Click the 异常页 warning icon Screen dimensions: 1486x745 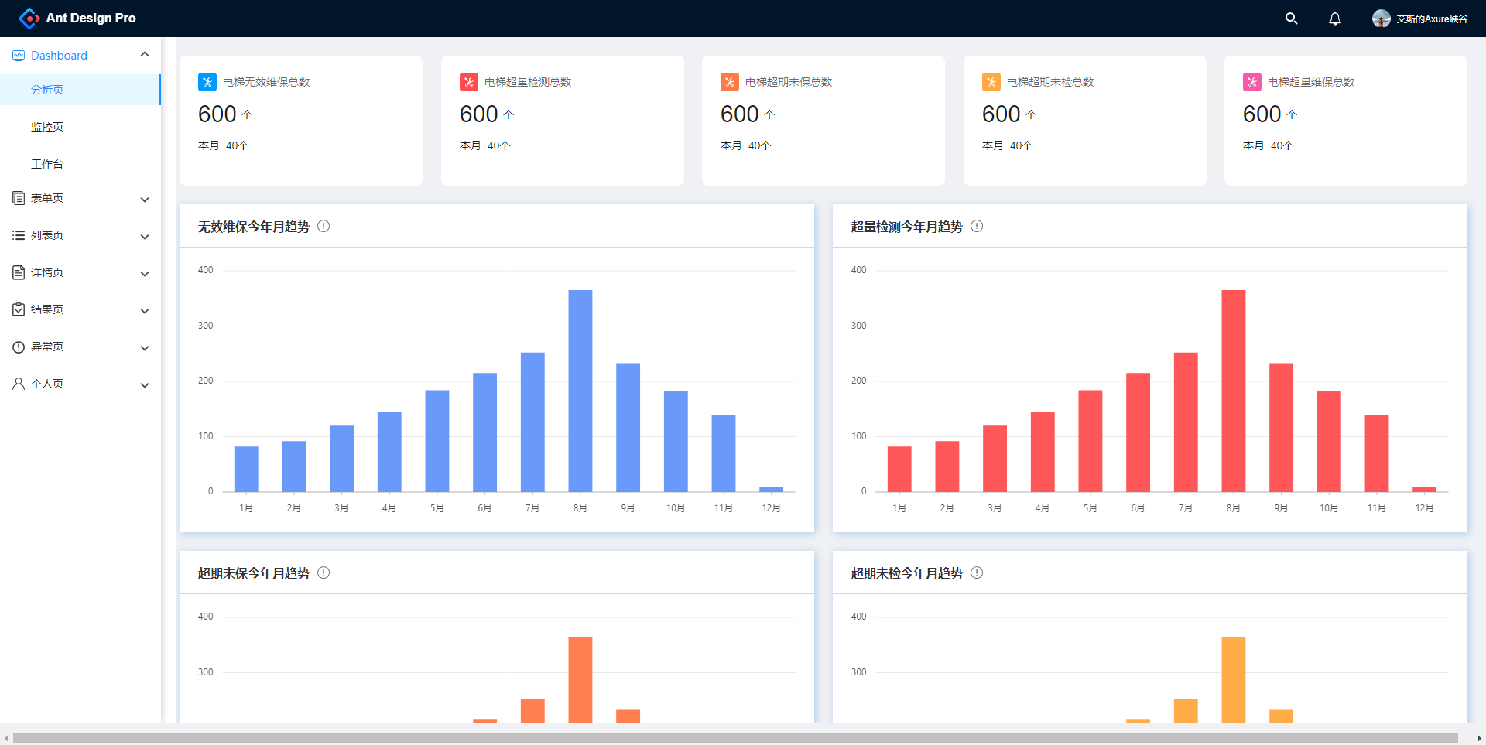pyautogui.click(x=19, y=347)
